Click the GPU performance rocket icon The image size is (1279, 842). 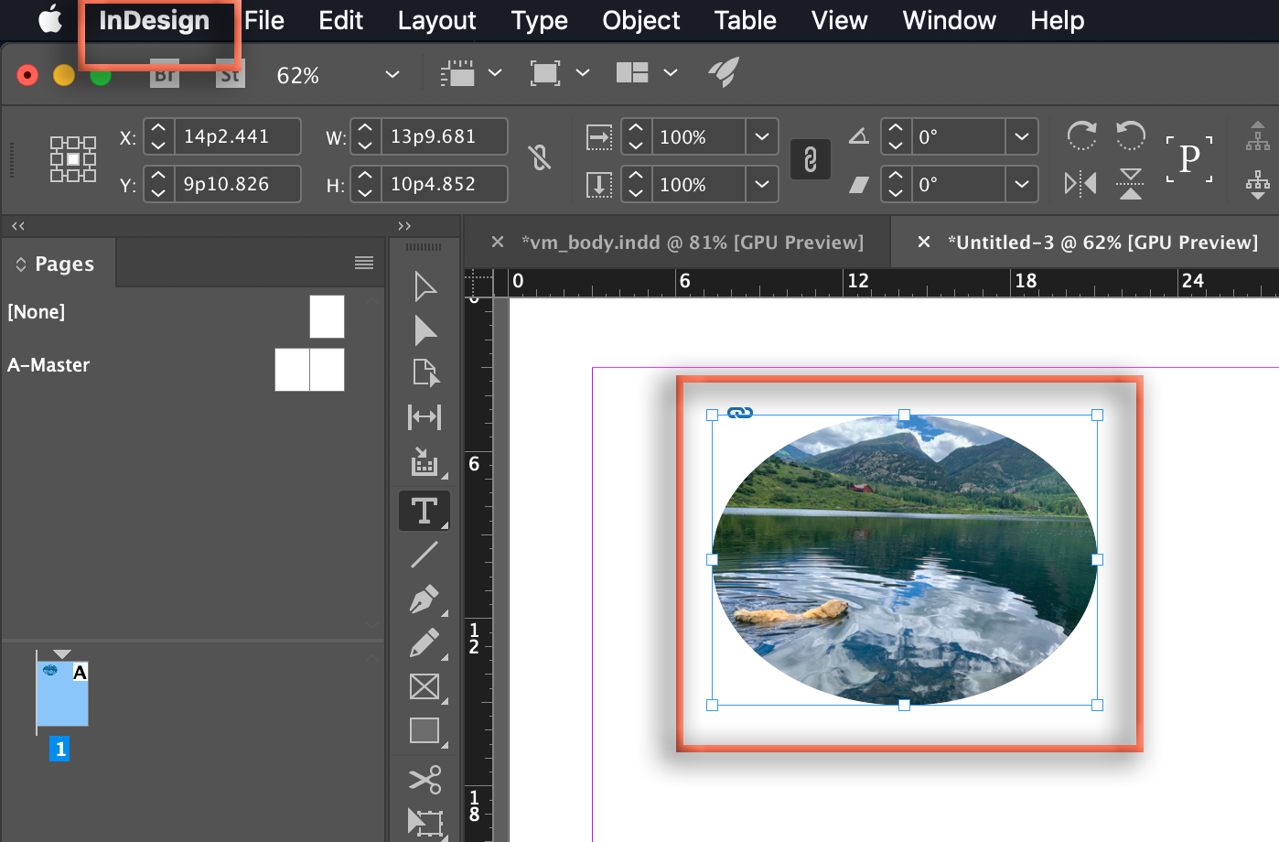[x=723, y=73]
